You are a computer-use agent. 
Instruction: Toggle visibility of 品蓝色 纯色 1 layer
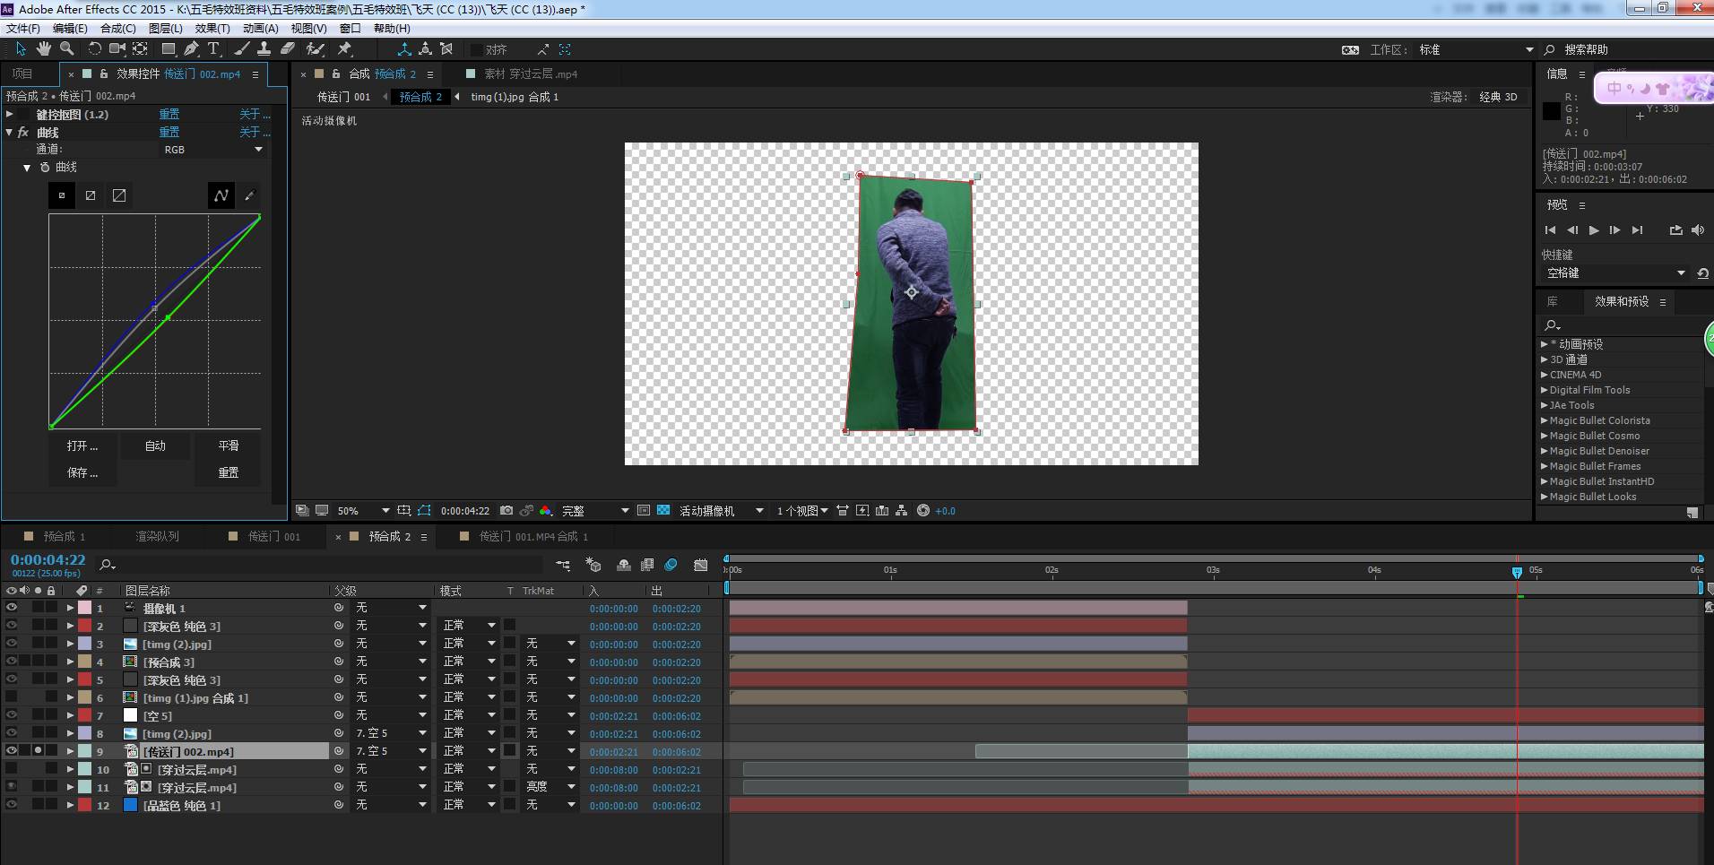(12, 805)
